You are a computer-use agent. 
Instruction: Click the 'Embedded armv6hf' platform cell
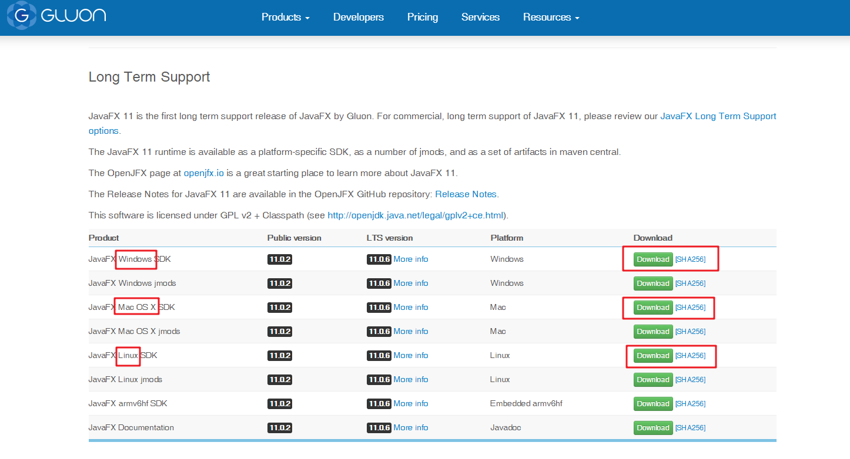(x=527, y=404)
